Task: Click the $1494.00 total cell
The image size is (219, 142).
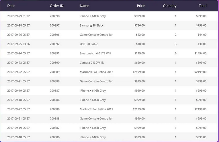Action: click(x=200, y=53)
